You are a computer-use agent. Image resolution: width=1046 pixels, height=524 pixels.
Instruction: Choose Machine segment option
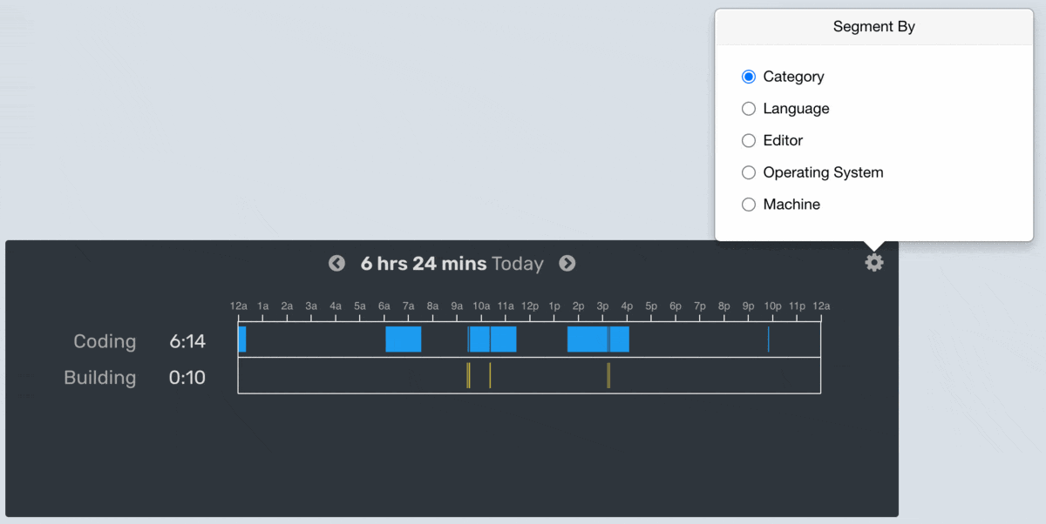tap(749, 205)
